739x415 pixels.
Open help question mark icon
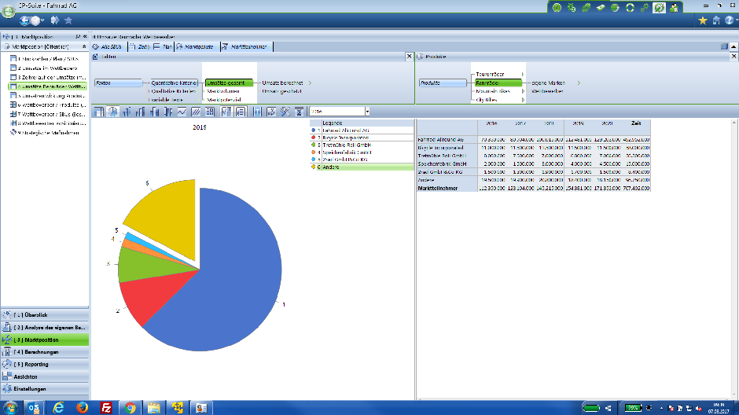pyautogui.click(x=730, y=20)
